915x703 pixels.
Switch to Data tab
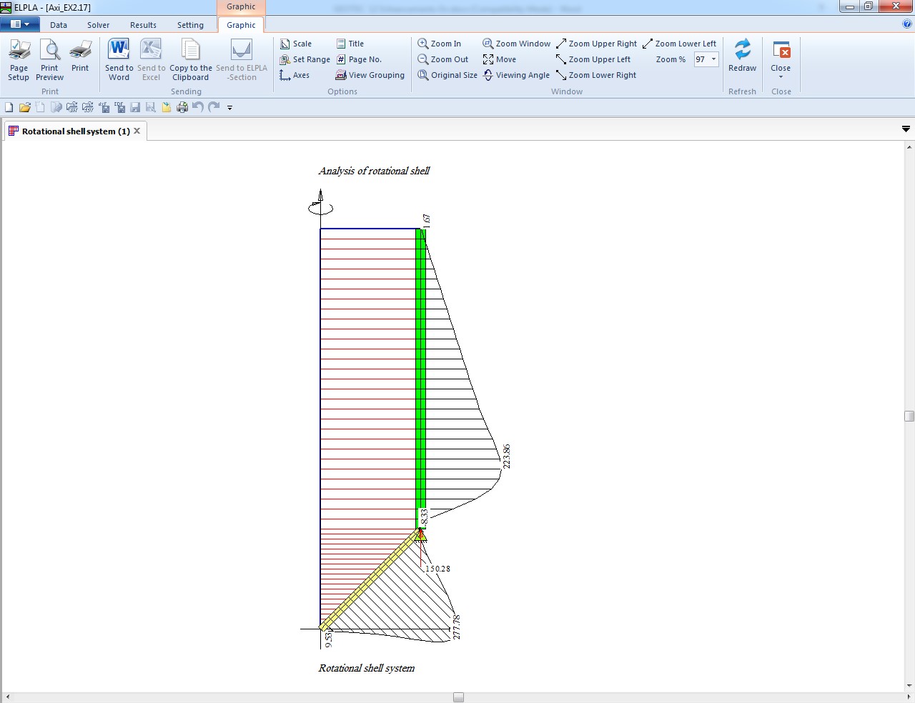click(x=59, y=25)
